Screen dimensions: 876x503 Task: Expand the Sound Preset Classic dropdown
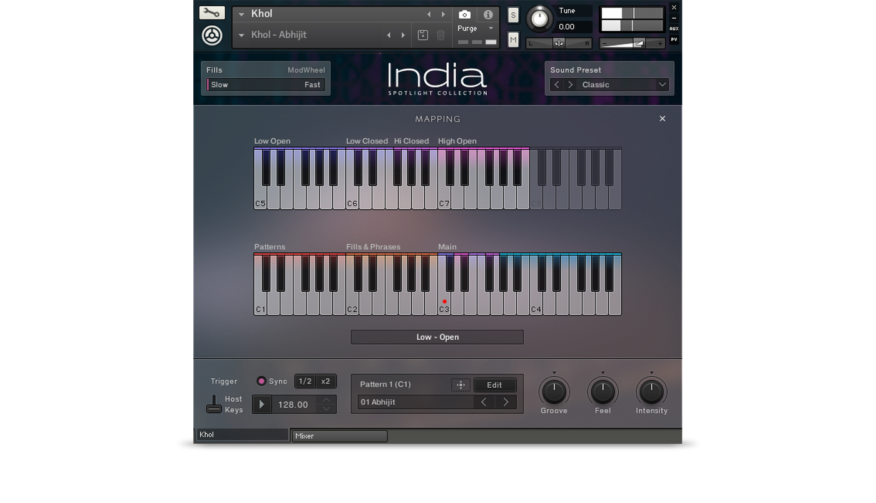click(x=662, y=84)
